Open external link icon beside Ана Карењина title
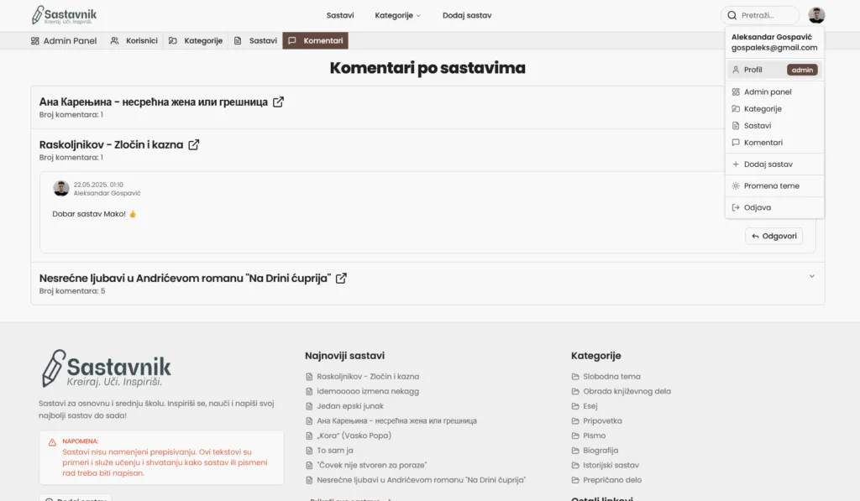The image size is (860, 501). pyautogui.click(x=279, y=102)
